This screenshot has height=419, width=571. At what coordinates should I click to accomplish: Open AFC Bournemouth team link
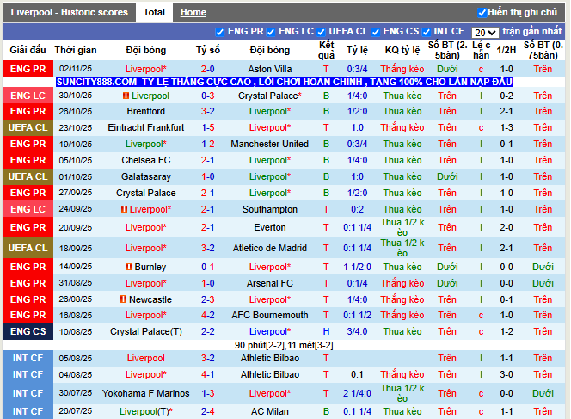[x=270, y=315]
